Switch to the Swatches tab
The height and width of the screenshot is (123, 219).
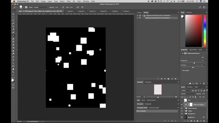pyautogui.click(x=189, y=12)
